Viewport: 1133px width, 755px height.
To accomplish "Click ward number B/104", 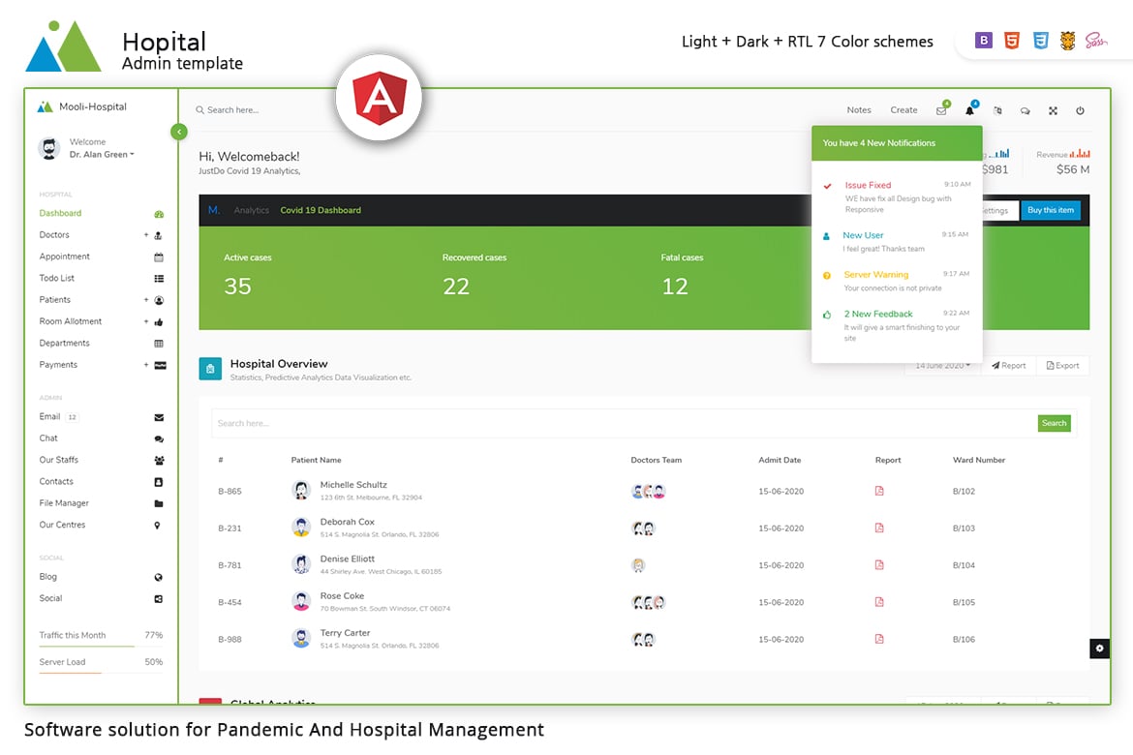I will pos(964,565).
